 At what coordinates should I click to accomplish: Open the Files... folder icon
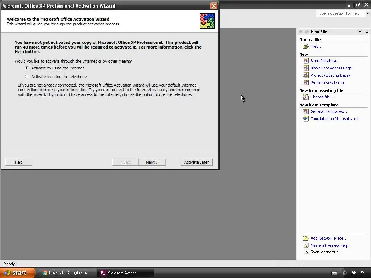coord(306,46)
